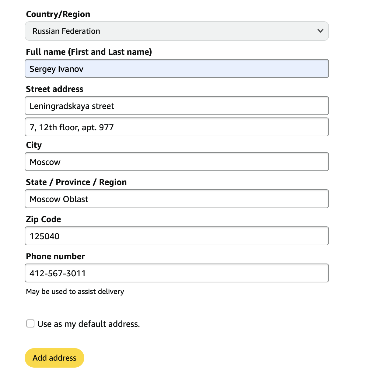Click the Phone number label

[55, 257]
